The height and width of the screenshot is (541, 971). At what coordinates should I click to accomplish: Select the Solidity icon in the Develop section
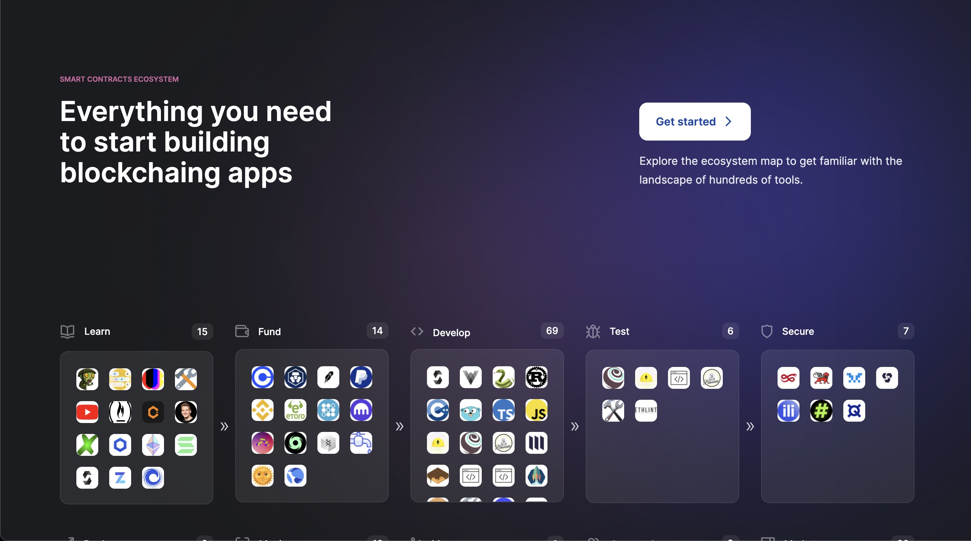tap(438, 378)
